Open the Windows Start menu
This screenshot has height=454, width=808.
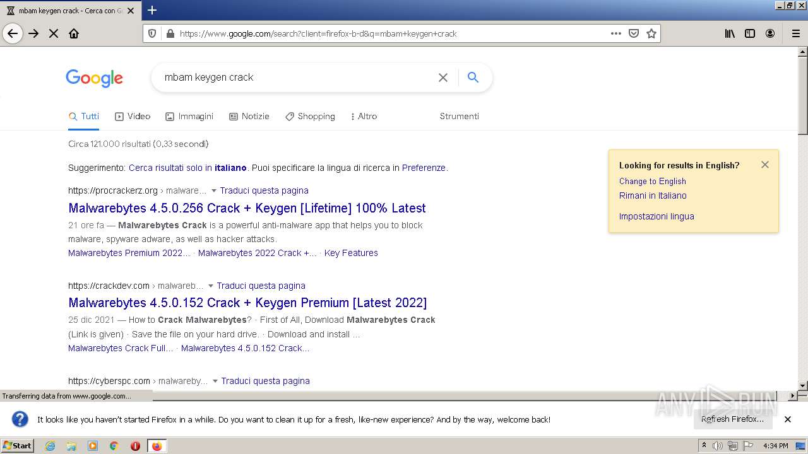(18, 446)
